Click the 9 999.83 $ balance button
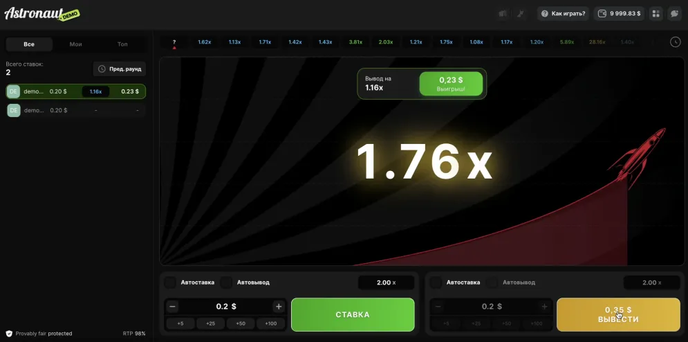 [620, 14]
